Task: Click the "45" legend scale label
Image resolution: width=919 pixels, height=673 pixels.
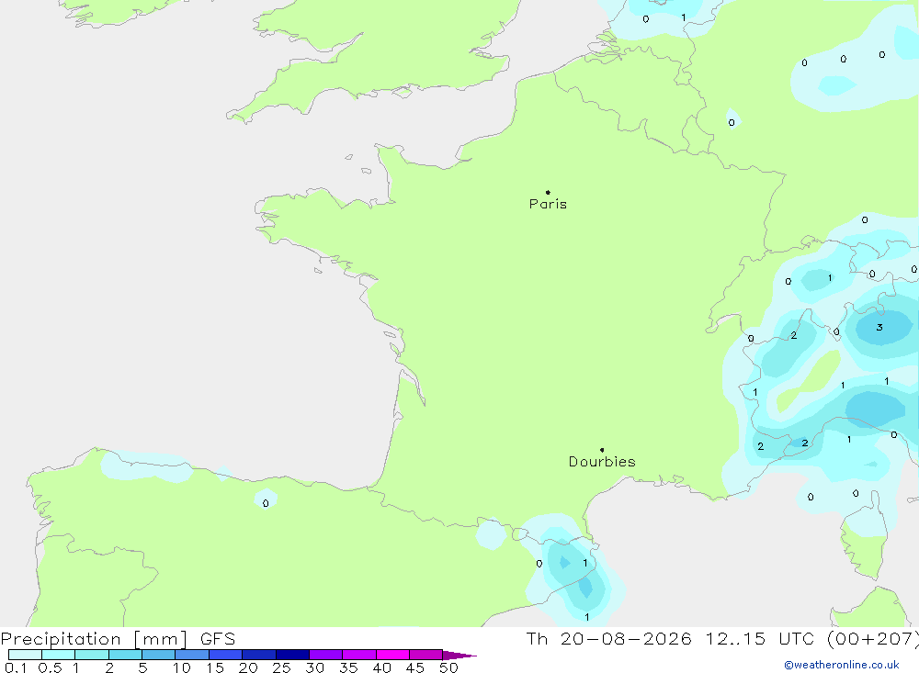Action: 415,667
